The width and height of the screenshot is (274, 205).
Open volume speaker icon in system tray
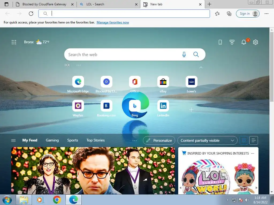coord(247,200)
